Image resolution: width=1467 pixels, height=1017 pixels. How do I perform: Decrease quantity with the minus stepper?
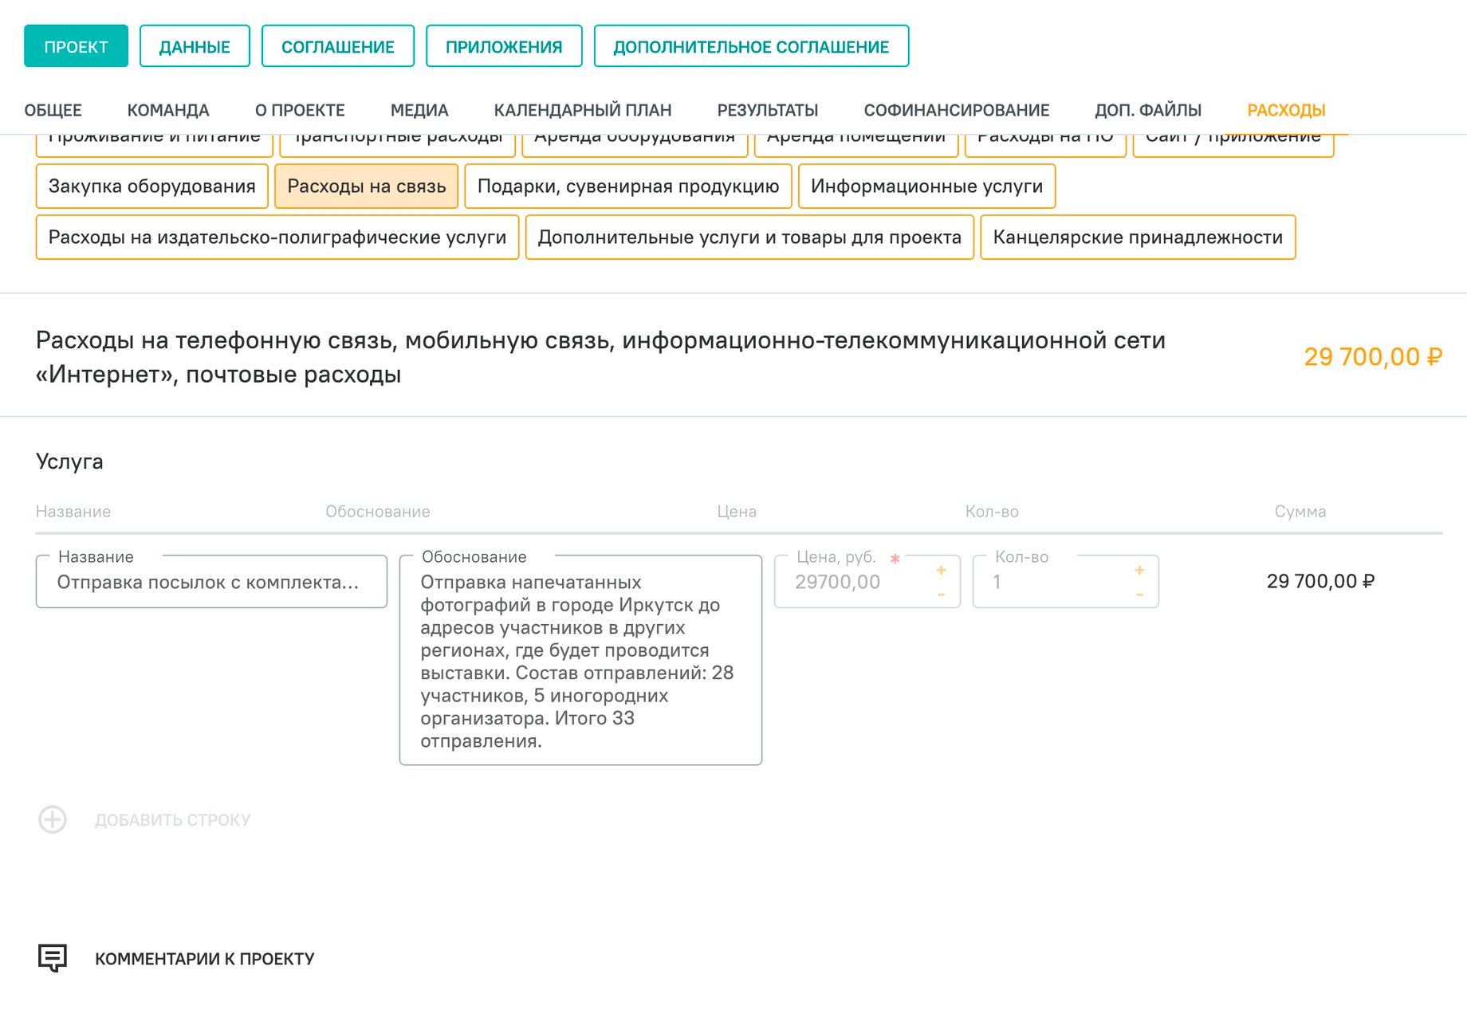click(1139, 595)
